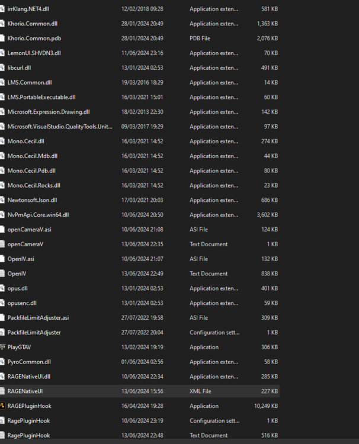Click date 13/02/2024 19:19
The width and height of the screenshot is (359, 444).
(x=142, y=348)
